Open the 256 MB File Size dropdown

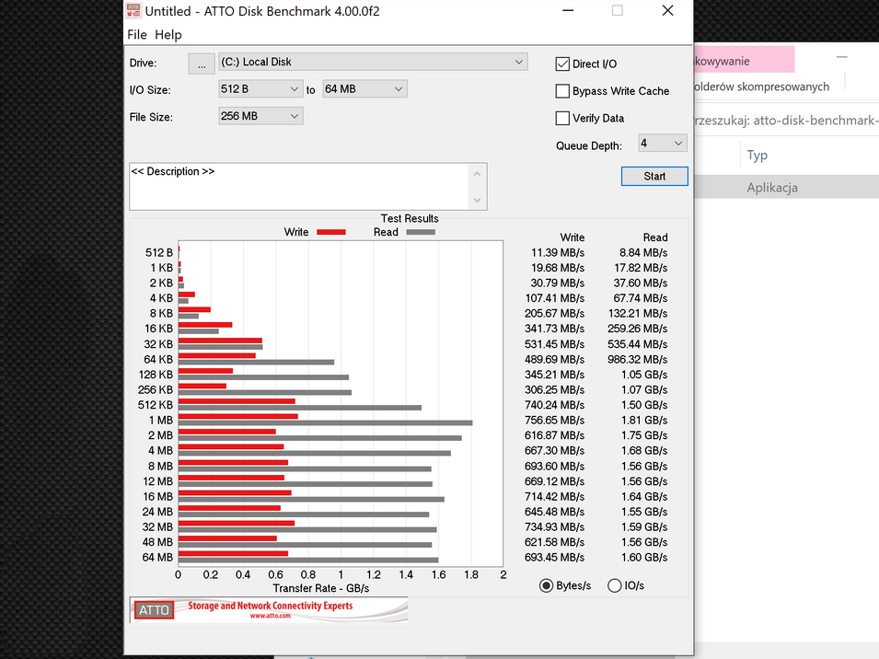[x=260, y=116]
